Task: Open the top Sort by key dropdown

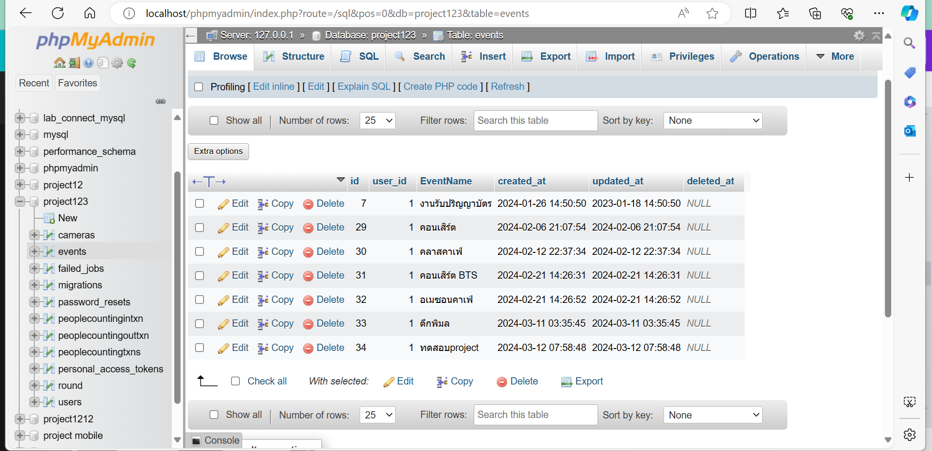Action: (x=712, y=120)
